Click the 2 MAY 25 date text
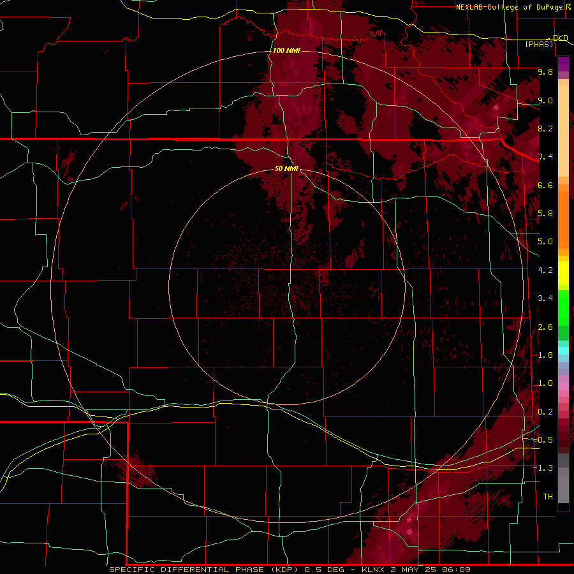Image resolution: width=574 pixels, height=574 pixels. coord(412,570)
